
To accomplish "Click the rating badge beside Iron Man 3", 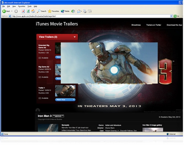I will click(x=58, y=116).
